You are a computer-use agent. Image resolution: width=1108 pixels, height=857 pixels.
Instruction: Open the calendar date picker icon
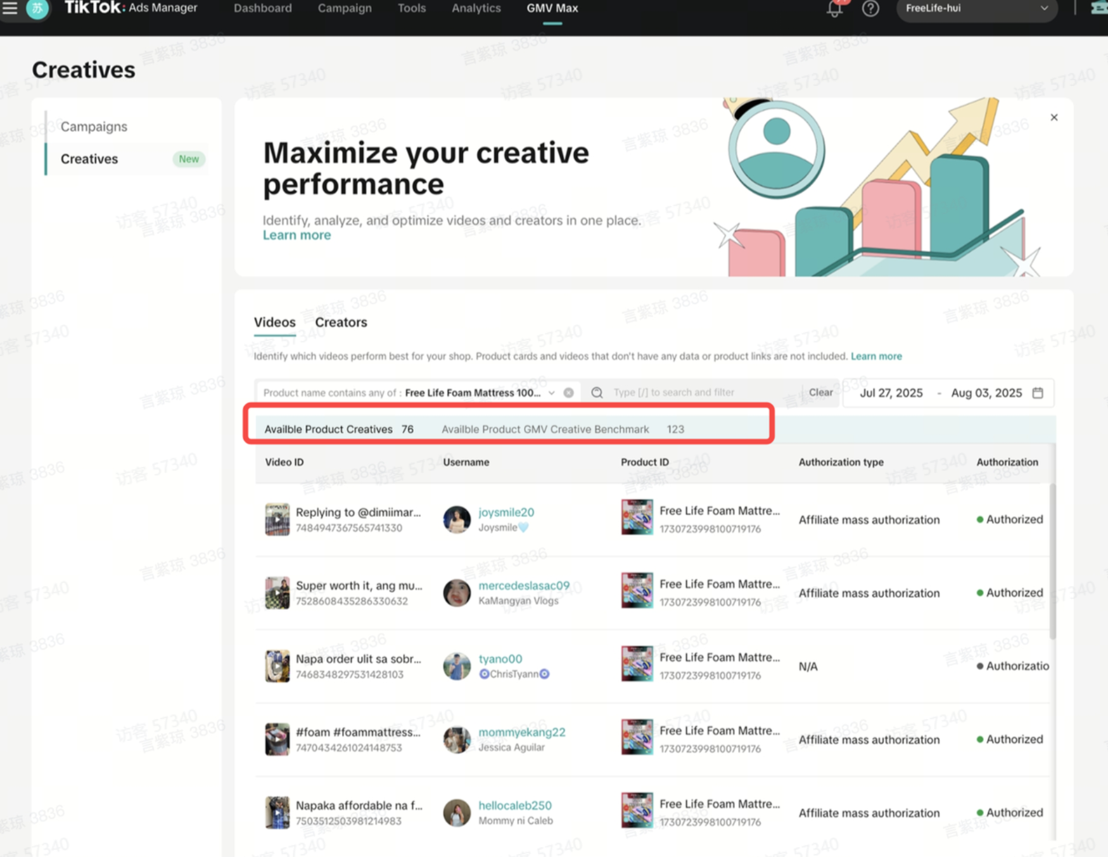(x=1038, y=393)
